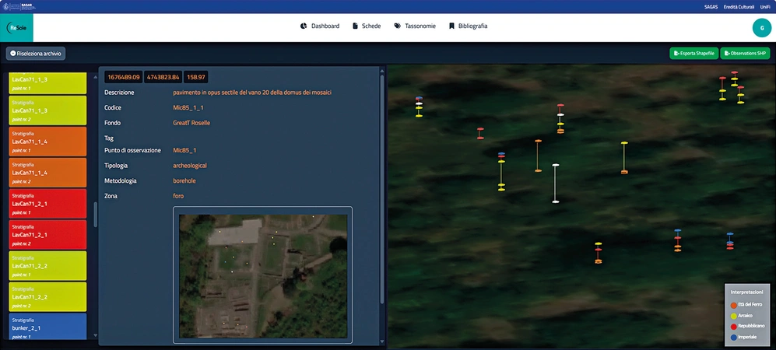The width and height of the screenshot is (776, 350).
Task: Click the Esporta Shapefile export icon
Action: point(676,54)
